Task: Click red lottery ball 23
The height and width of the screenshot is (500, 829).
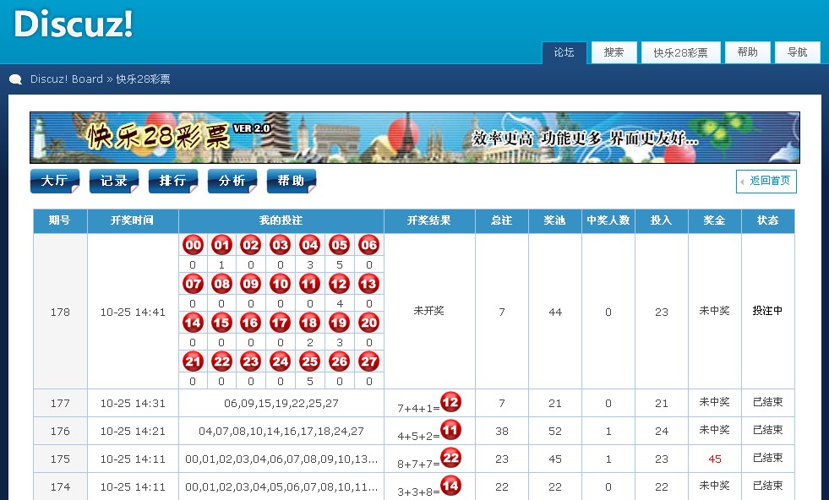Action: coord(251,361)
